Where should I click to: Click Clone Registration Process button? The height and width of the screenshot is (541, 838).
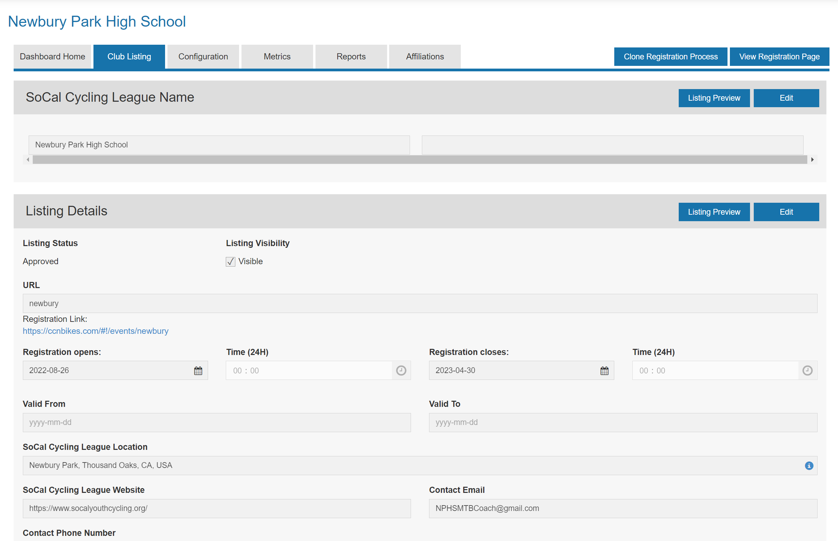pyautogui.click(x=670, y=57)
